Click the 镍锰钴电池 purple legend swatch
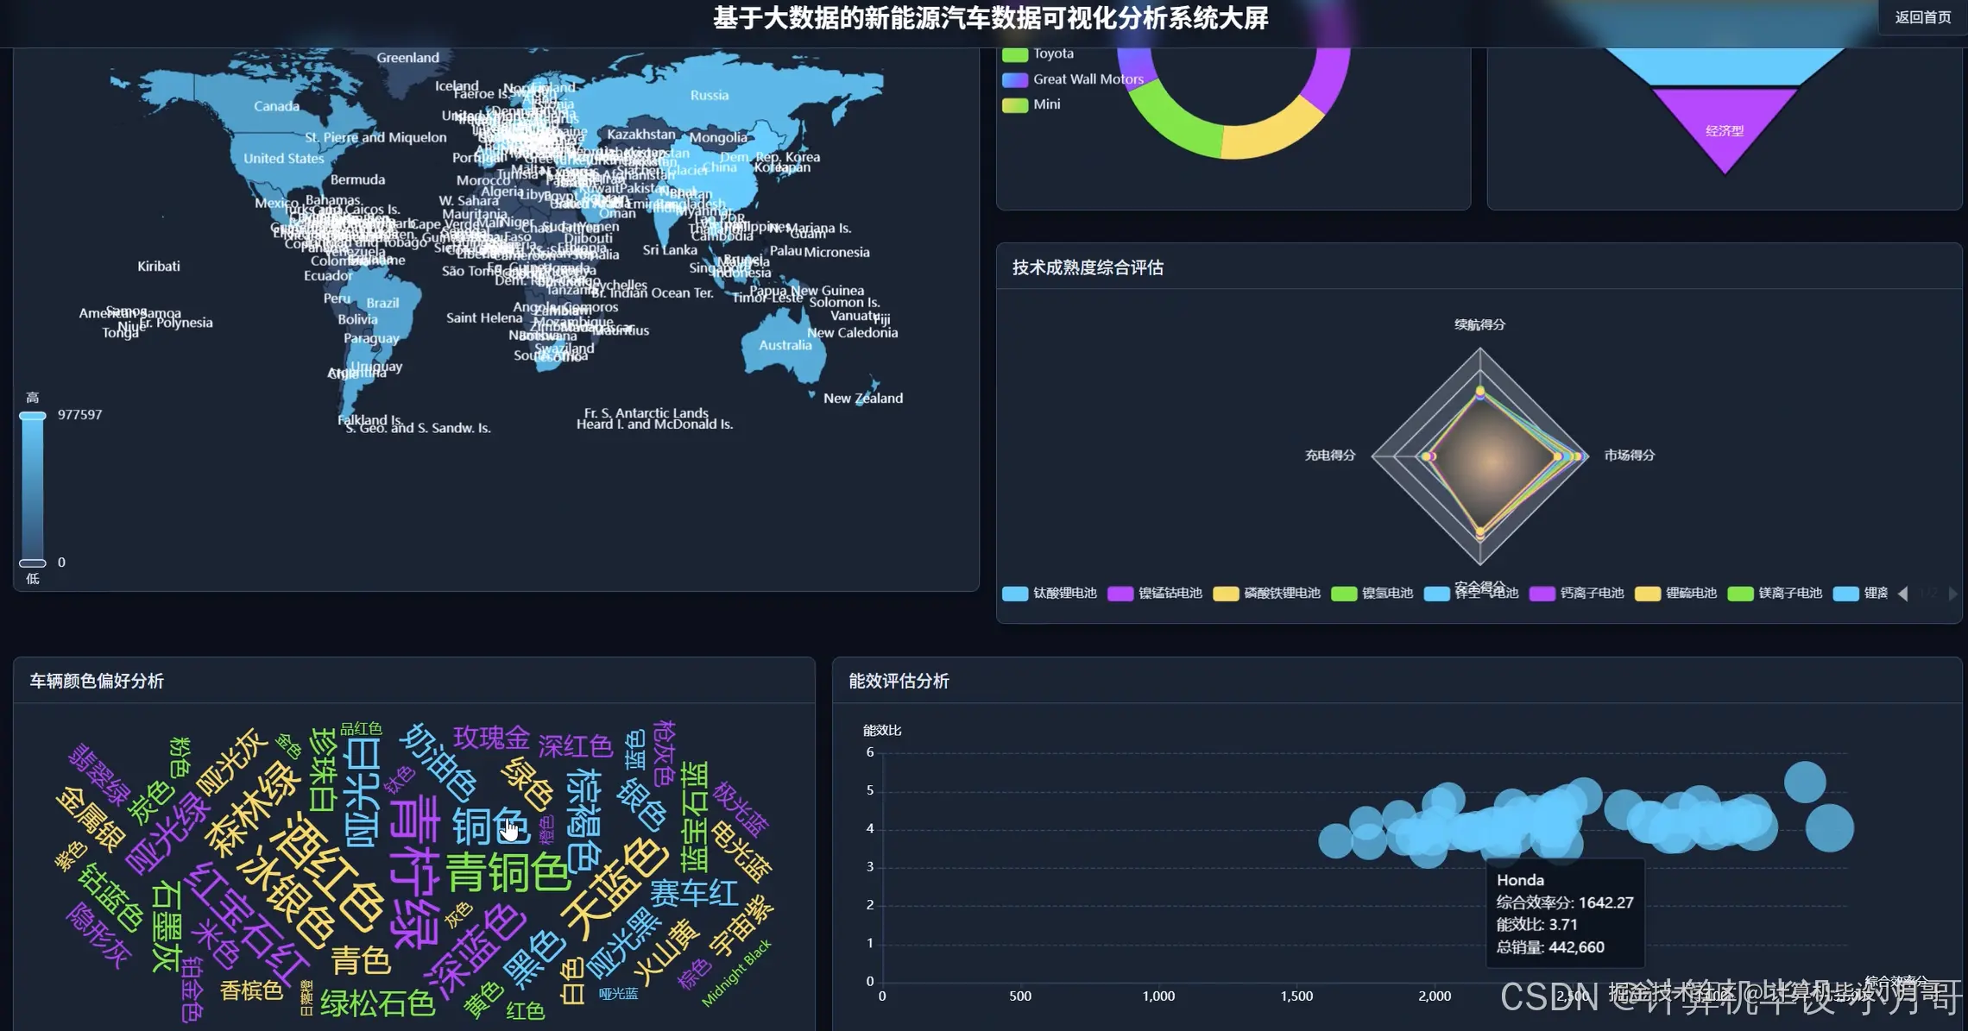Screen dimensions: 1968x1031 [x=1120, y=594]
